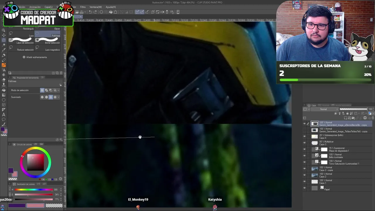Image resolution: width=375 pixels, height=211 pixels.
Task: Select the Eyedropper tool
Action: coord(4,50)
